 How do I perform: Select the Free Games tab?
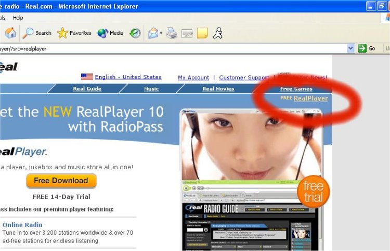[x=296, y=89]
